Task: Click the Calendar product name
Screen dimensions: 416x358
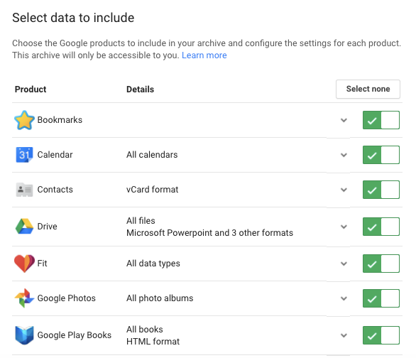Action: [55, 155]
